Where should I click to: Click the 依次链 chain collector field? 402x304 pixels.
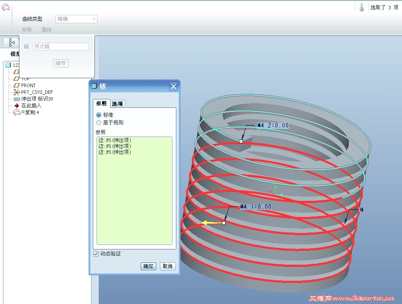pos(61,47)
